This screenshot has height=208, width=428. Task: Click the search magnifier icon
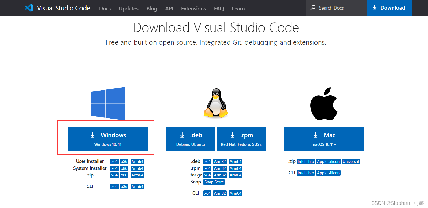coord(312,8)
